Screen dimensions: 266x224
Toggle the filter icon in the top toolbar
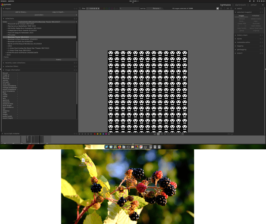(x=80, y=8)
